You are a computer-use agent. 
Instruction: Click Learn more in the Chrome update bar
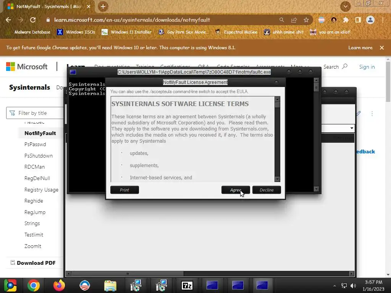point(360,48)
